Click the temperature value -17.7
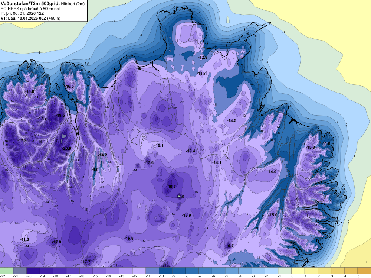The height and width of the screenshot is (278, 371). click(86, 262)
